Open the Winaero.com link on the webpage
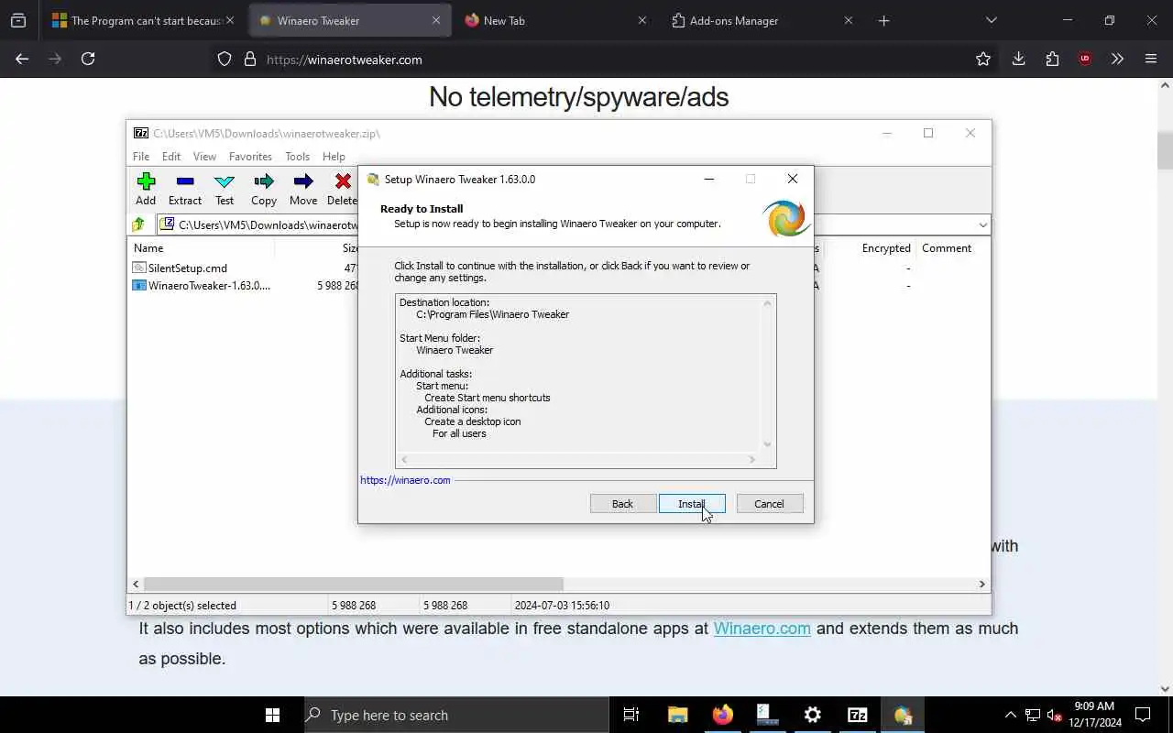Viewport: 1173px width, 733px height. pyautogui.click(x=762, y=629)
